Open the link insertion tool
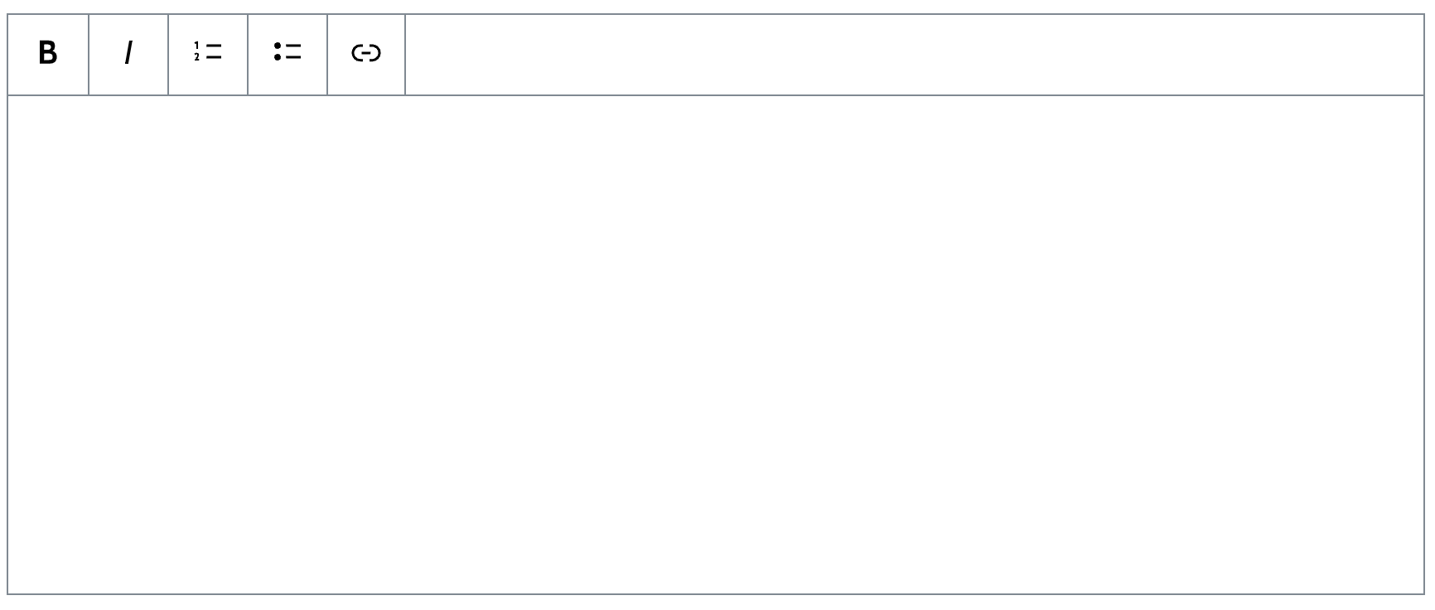The height and width of the screenshot is (610, 1435). click(366, 54)
